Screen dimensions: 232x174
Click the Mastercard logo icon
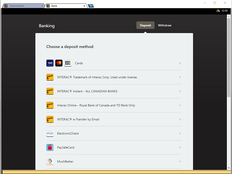click(59, 63)
